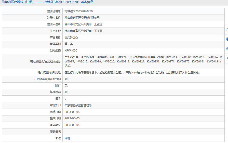Click the 注册人住所 address value
Screen dimensions: 228x143
[83, 24]
